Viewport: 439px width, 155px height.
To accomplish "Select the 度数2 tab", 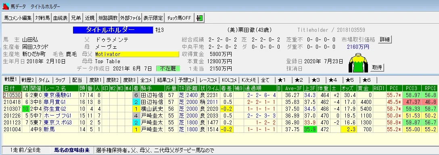I will point(113,80).
